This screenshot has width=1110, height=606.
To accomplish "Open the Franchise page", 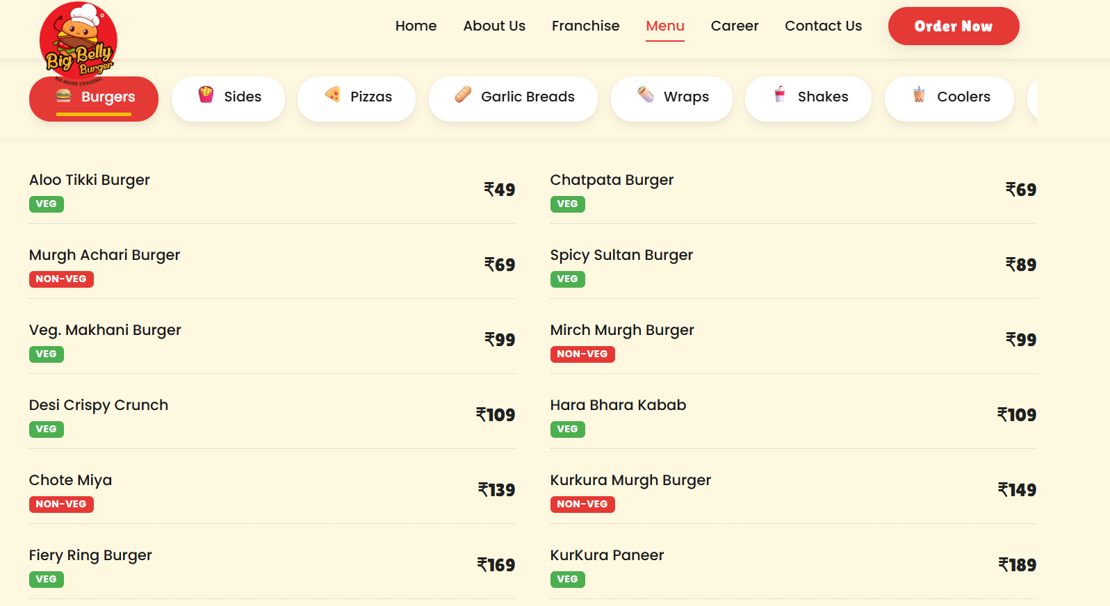I will [x=586, y=26].
